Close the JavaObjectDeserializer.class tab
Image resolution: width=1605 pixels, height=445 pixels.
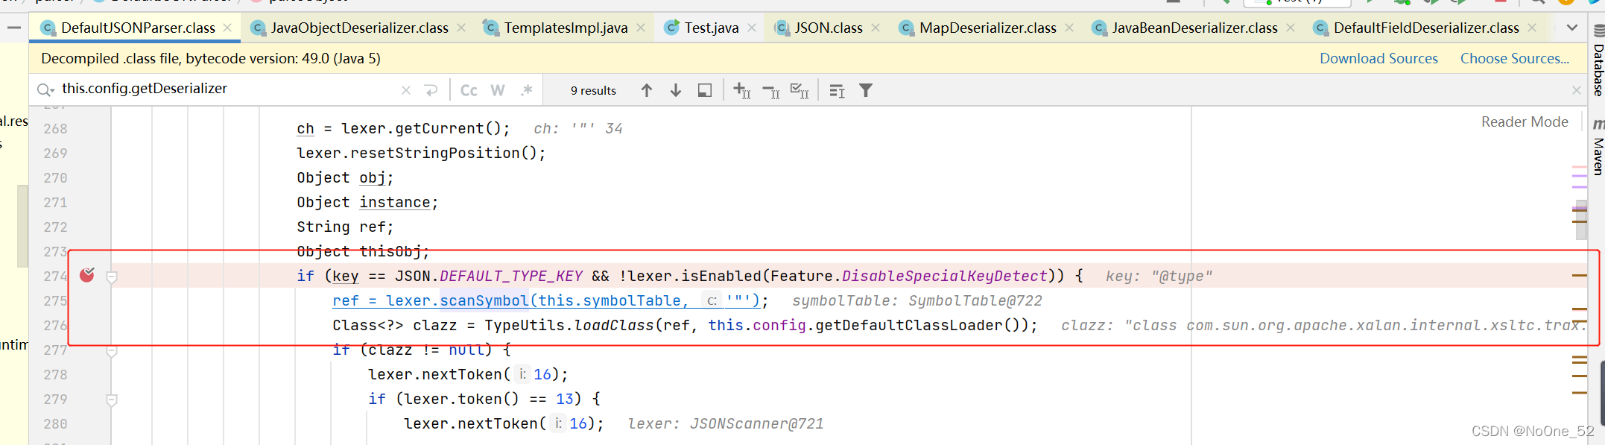tap(461, 28)
